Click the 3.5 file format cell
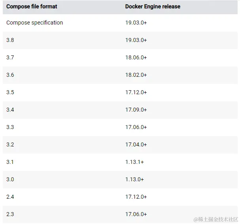 click(10, 92)
